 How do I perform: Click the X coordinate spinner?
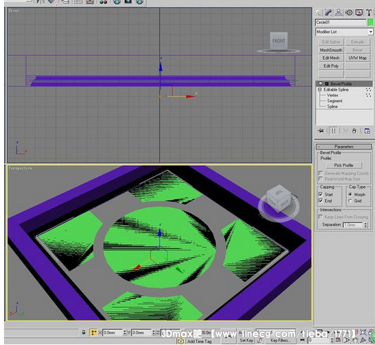pos(125,332)
